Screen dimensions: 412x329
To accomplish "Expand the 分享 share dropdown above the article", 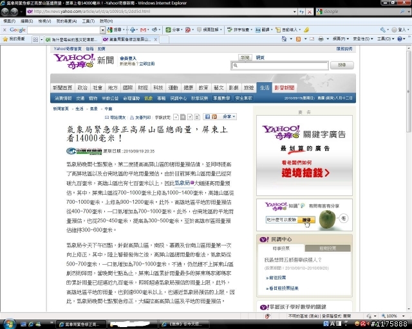I will [x=229, y=116].
